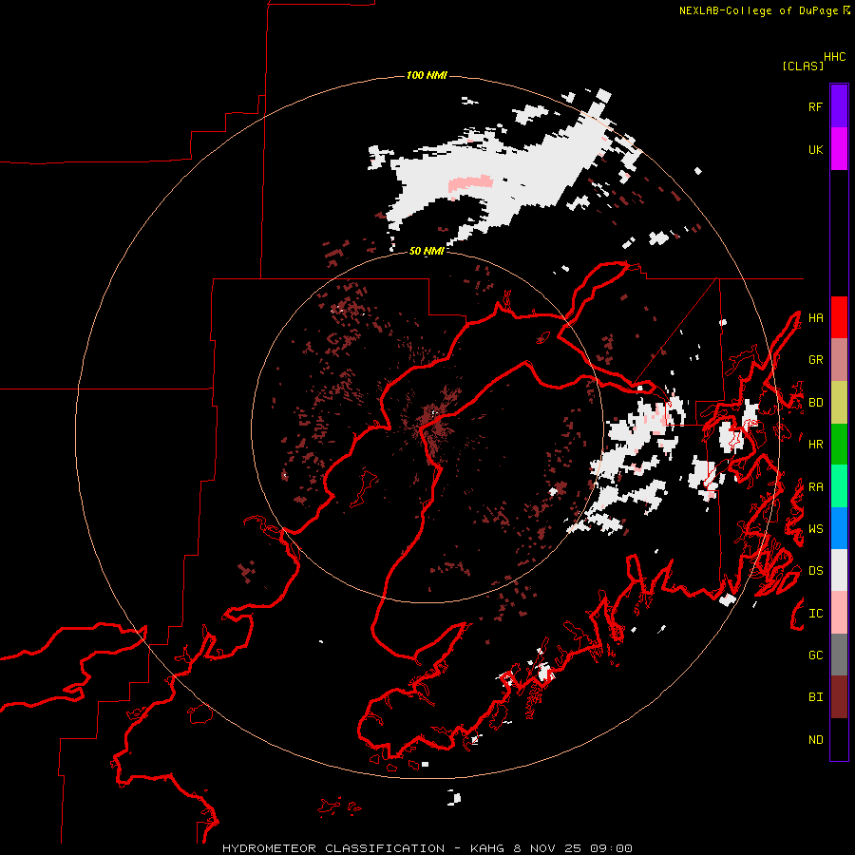Click the WS legend label
Viewport: 855px width, 855px height.
point(815,529)
